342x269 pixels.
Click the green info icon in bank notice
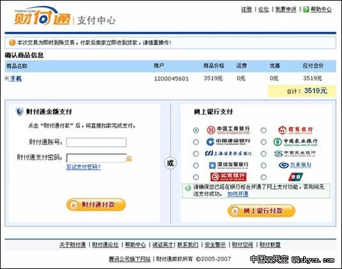[x=188, y=188]
